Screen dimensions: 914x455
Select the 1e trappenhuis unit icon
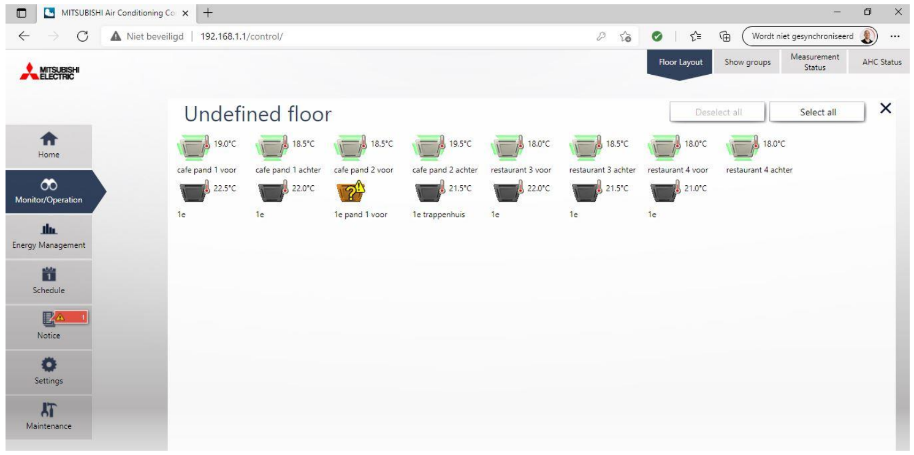[x=428, y=194]
